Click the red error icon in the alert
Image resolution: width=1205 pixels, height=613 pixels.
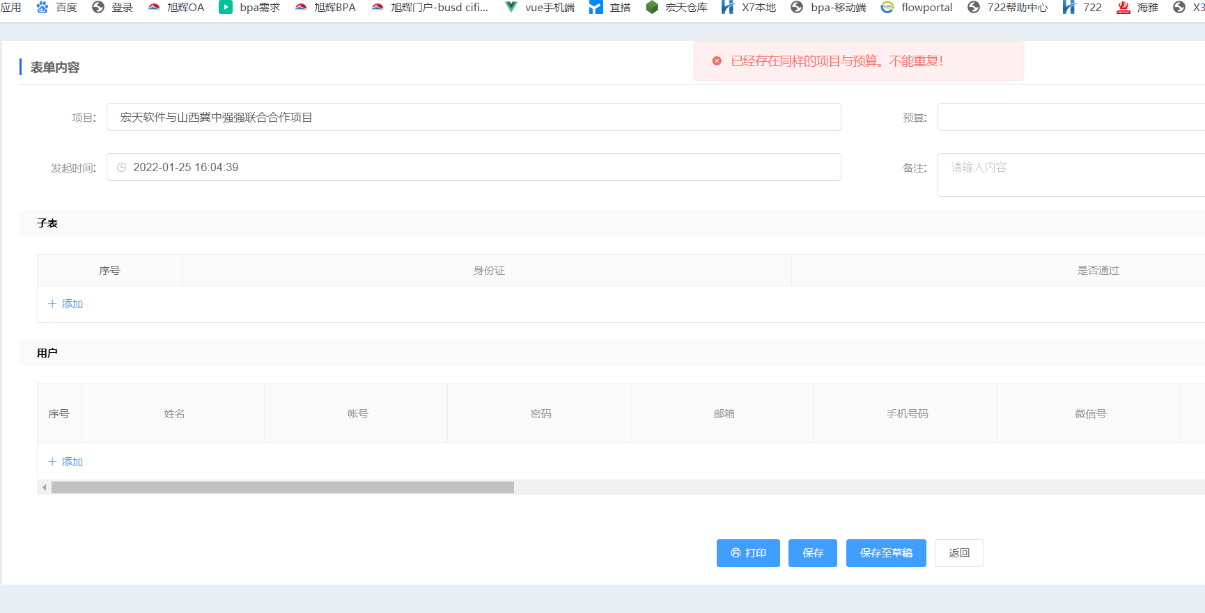coord(717,61)
